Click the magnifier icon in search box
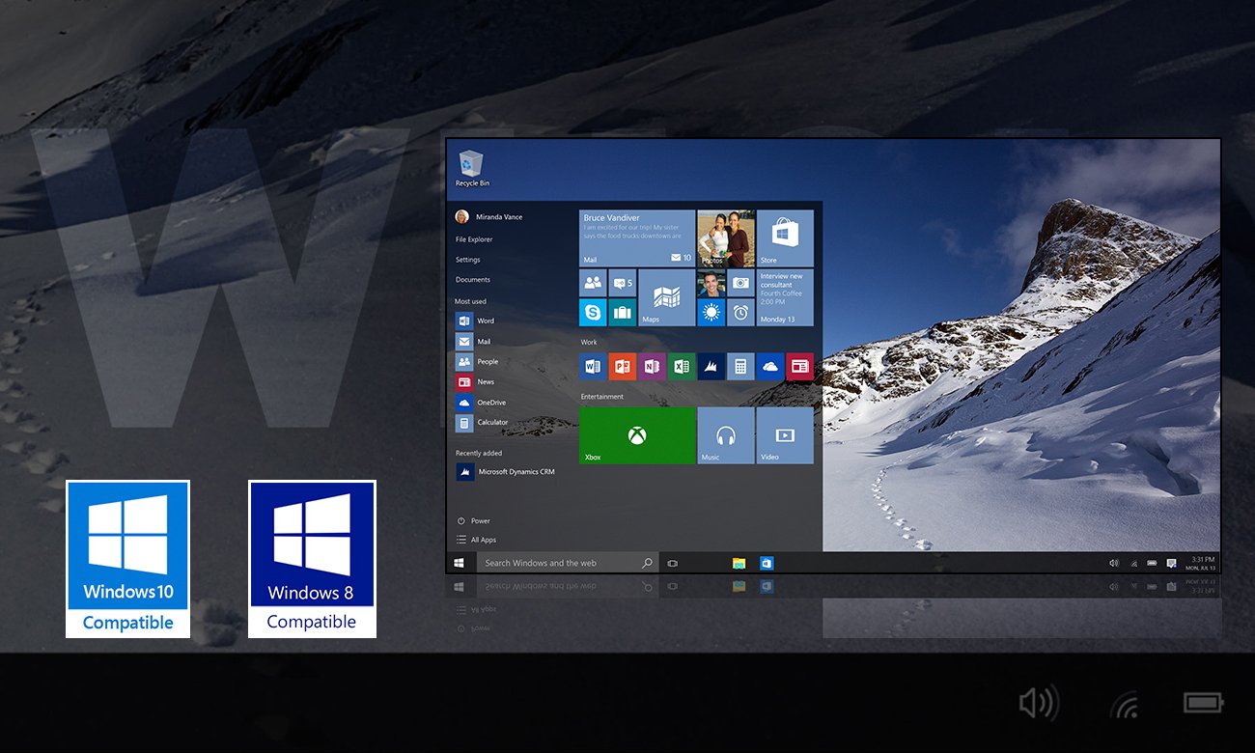The image size is (1255, 753). (647, 563)
